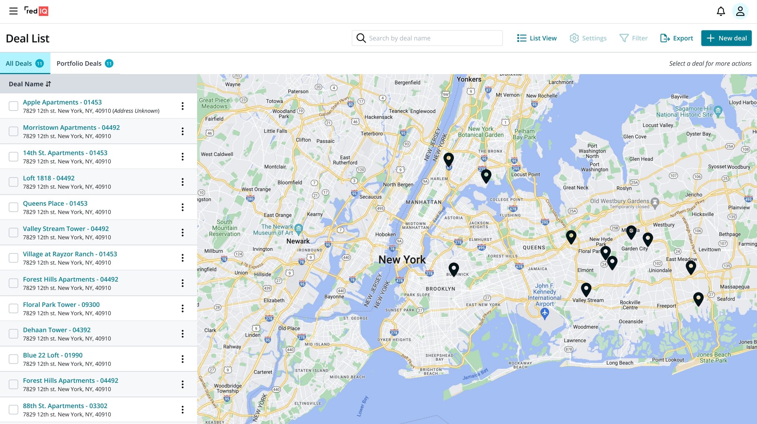Open more options for 88th St. Apartments

coord(183,410)
